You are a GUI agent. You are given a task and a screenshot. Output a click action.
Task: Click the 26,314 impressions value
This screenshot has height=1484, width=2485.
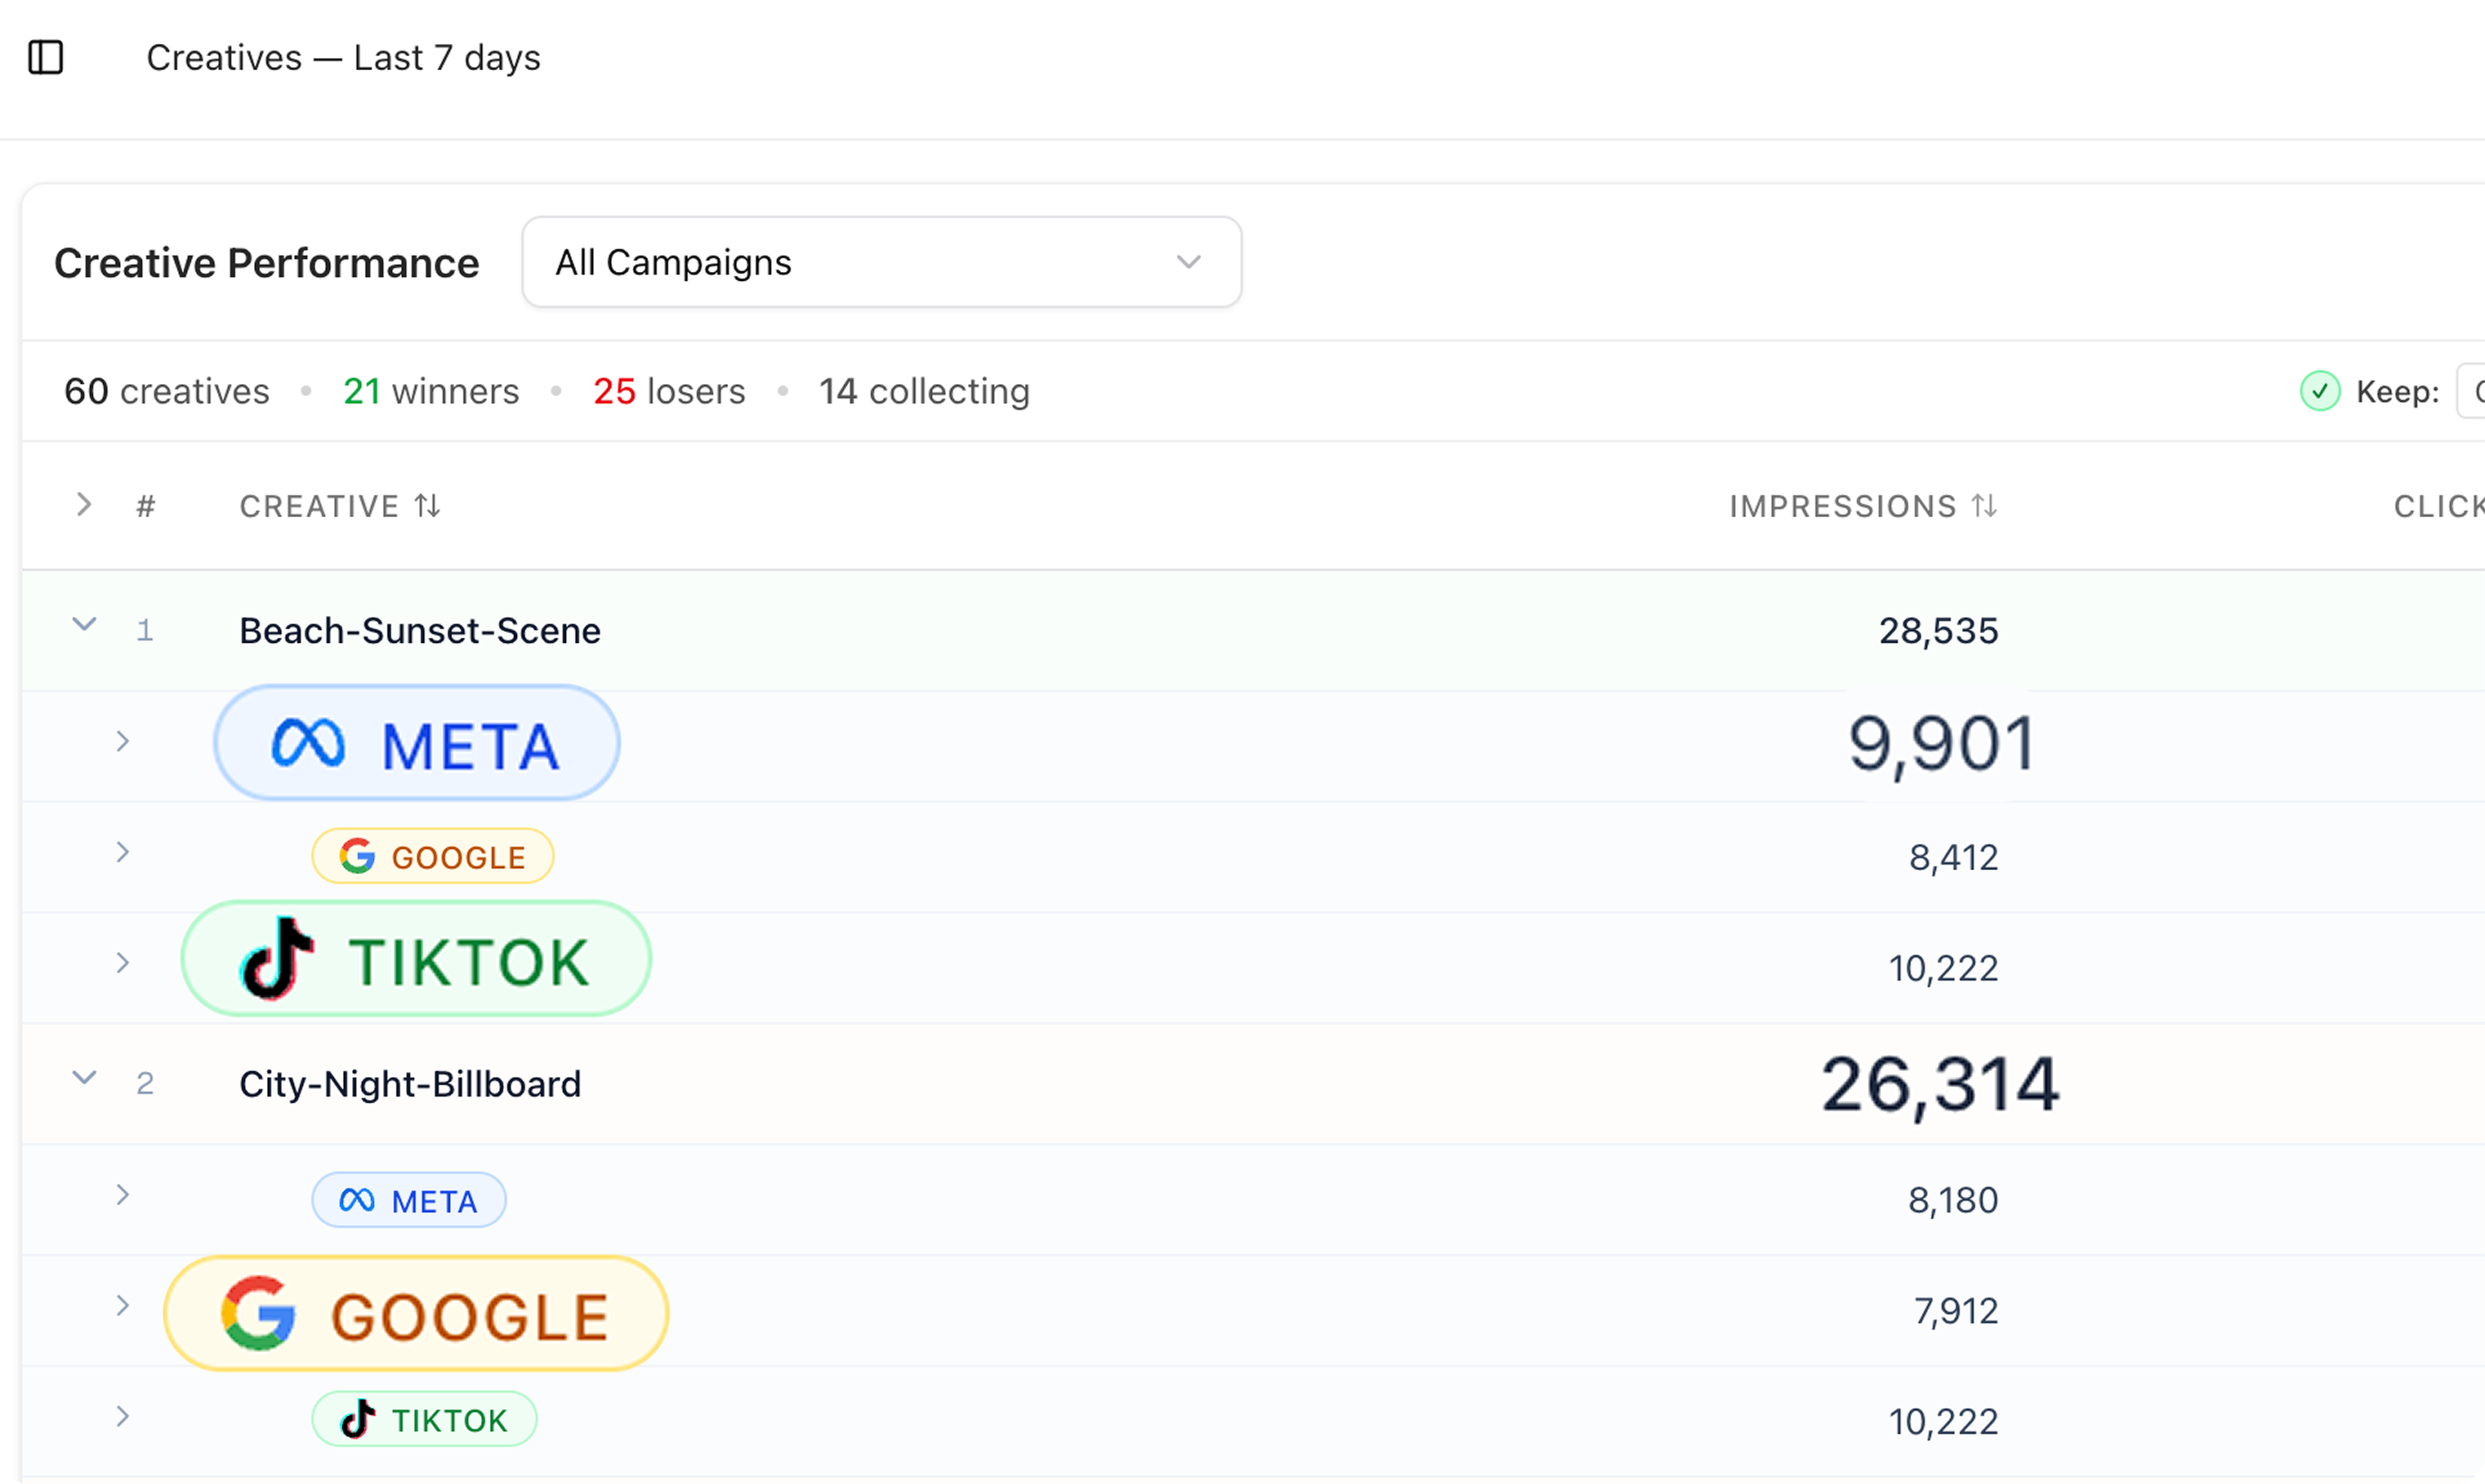1940,1085
